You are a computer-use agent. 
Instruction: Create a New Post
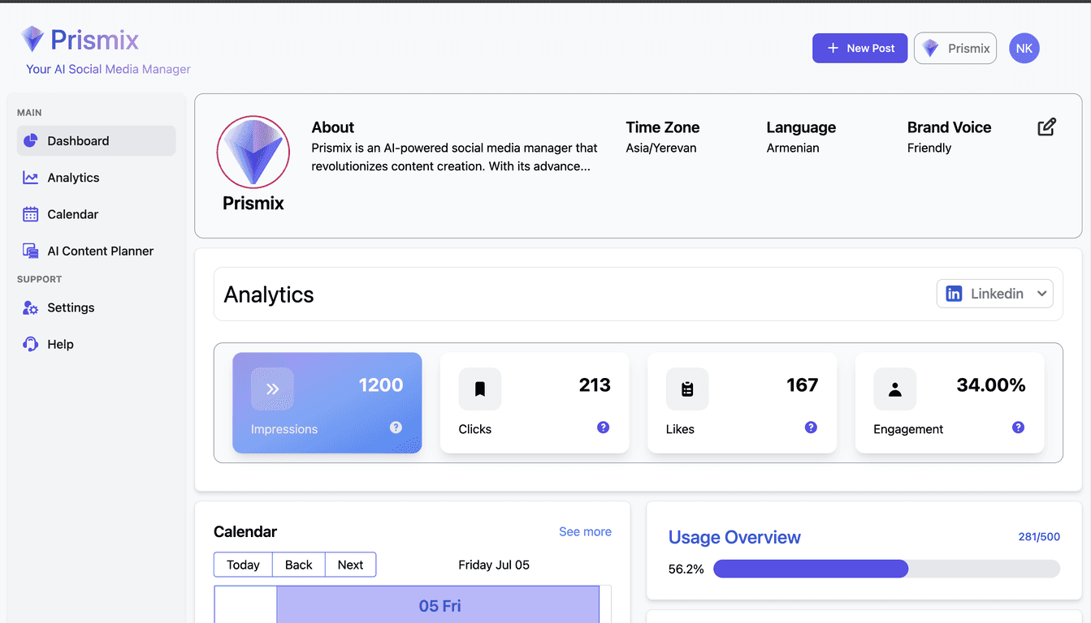(x=859, y=48)
